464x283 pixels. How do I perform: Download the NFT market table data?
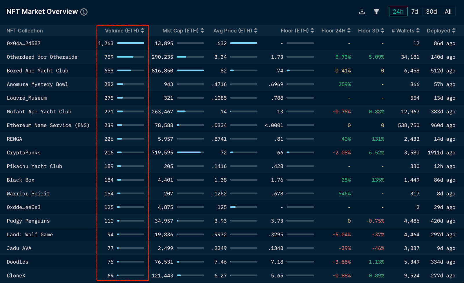[362, 12]
